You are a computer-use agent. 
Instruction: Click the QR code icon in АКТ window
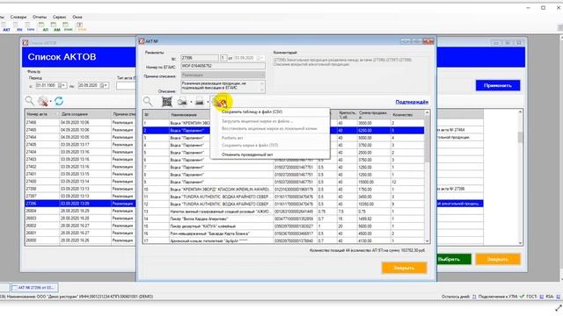[x=167, y=102]
